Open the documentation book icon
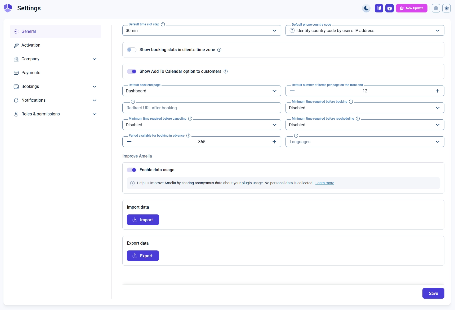 [x=379, y=8]
